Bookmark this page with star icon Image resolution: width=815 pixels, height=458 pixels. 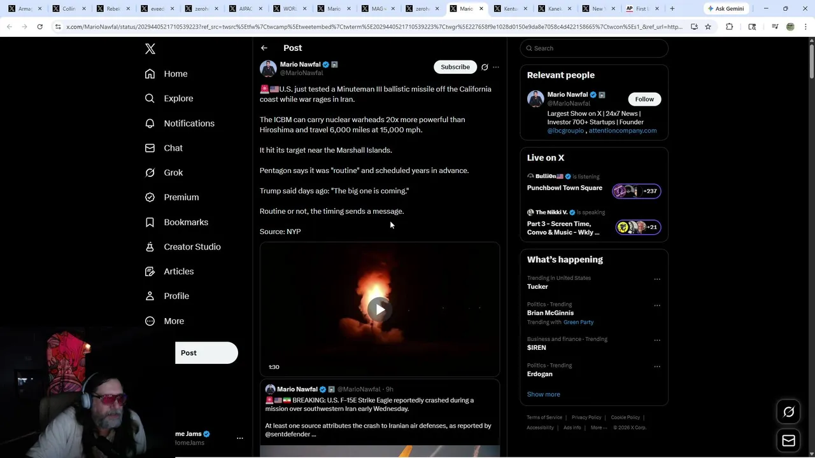point(708,27)
